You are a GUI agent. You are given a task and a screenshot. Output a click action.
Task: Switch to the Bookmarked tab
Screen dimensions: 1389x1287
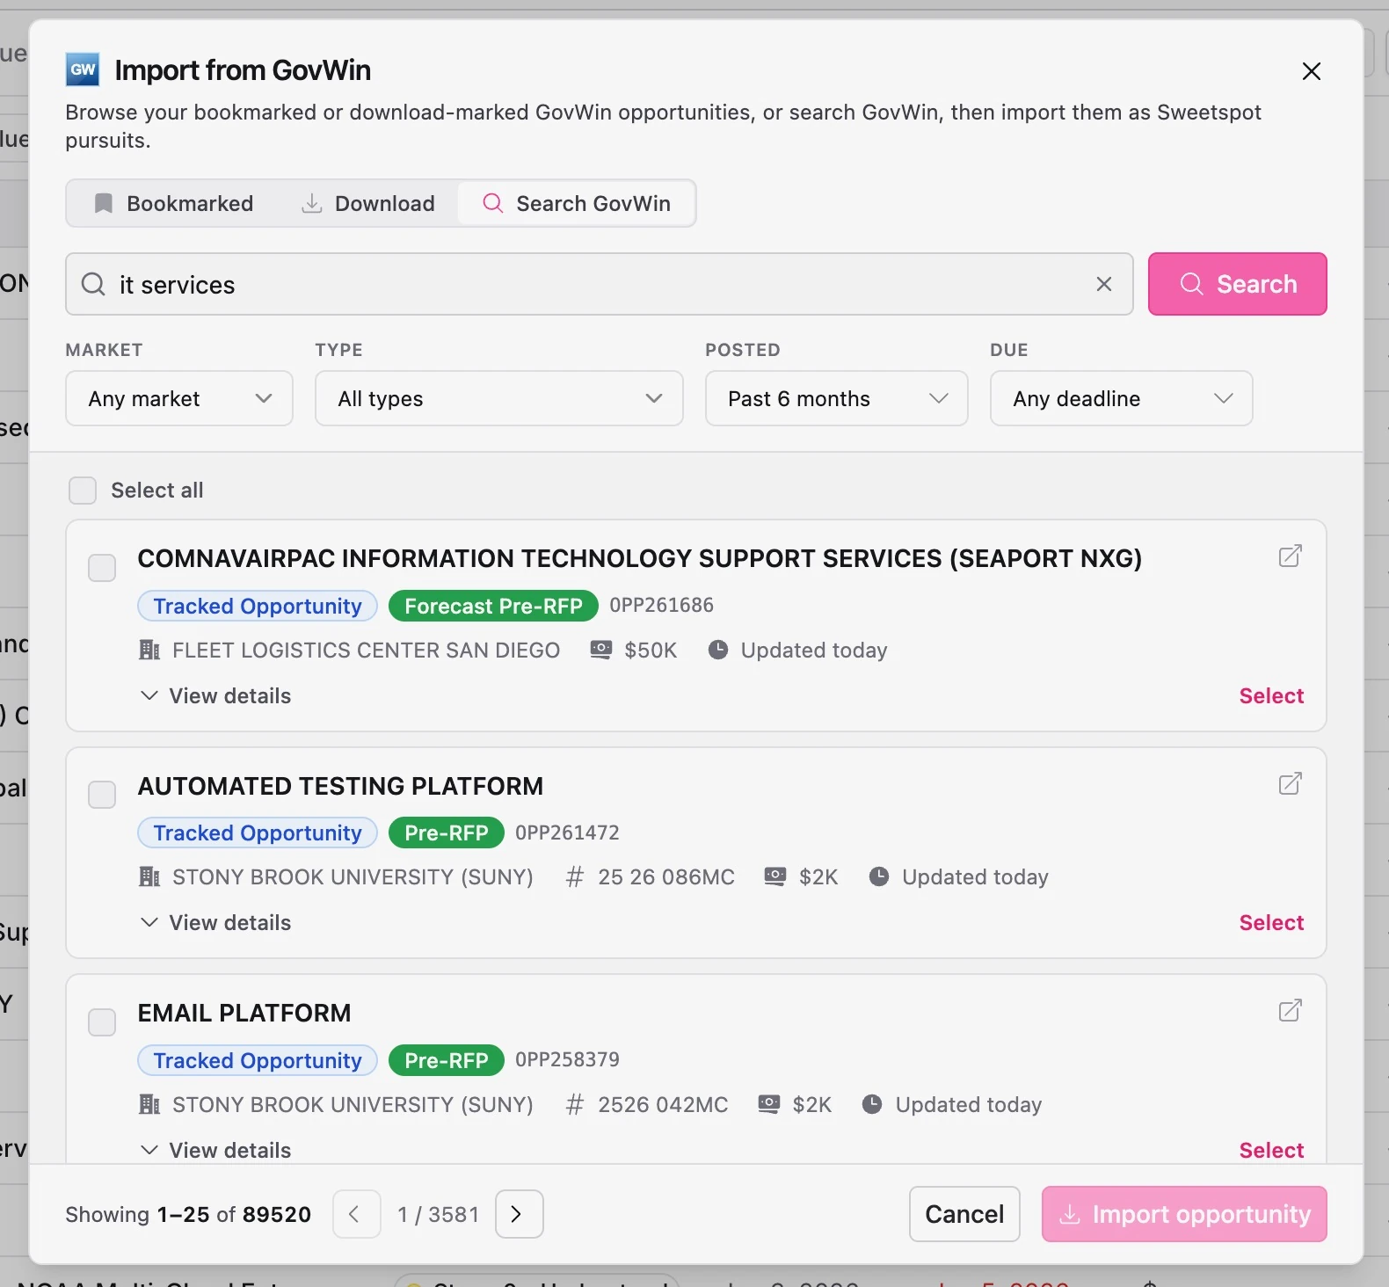pos(173,203)
